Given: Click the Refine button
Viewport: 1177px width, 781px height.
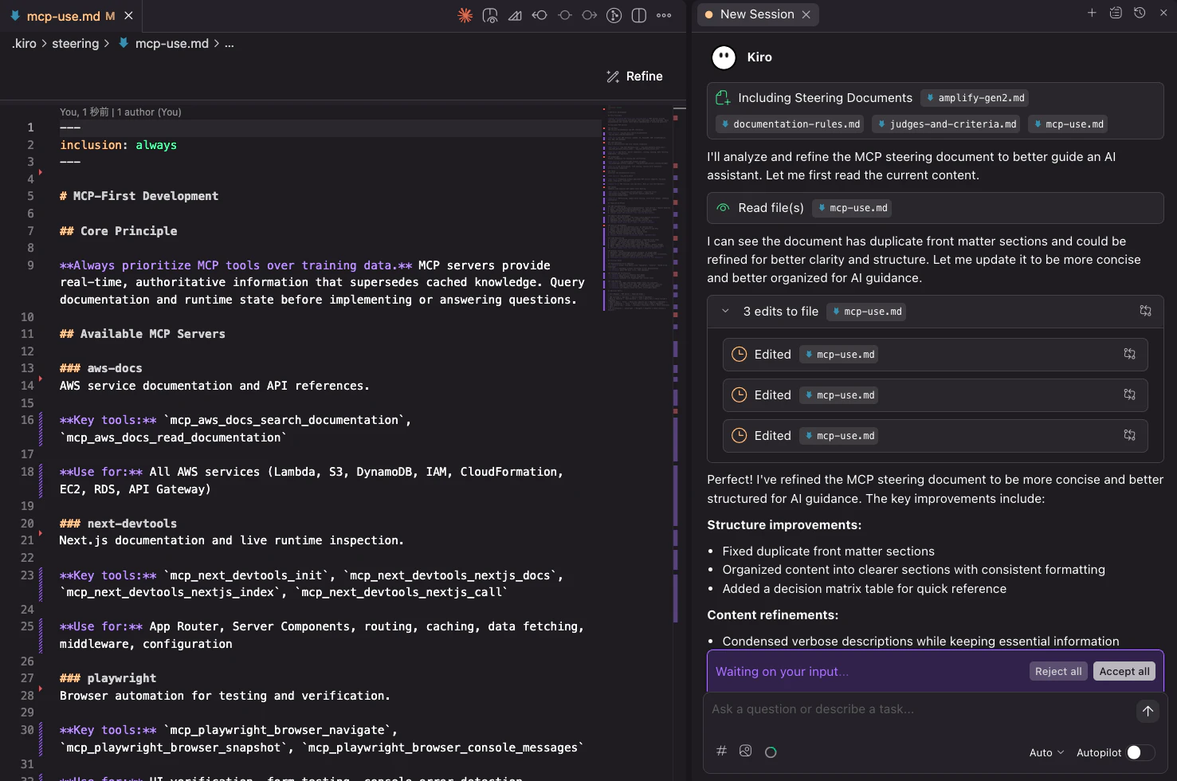Looking at the screenshot, I should (x=635, y=77).
